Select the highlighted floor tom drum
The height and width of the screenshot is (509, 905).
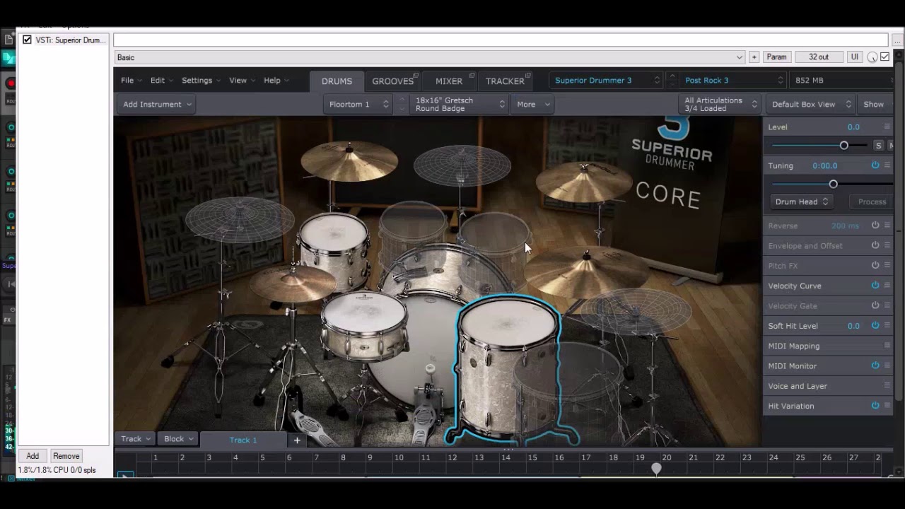pyautogui.click(x=508, y=368)
